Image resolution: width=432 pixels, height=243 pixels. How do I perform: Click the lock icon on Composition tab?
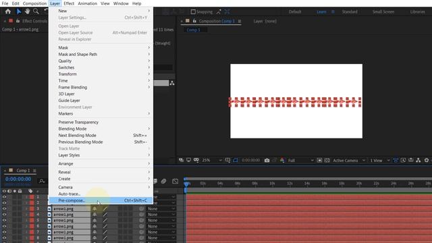pos(194,21)
